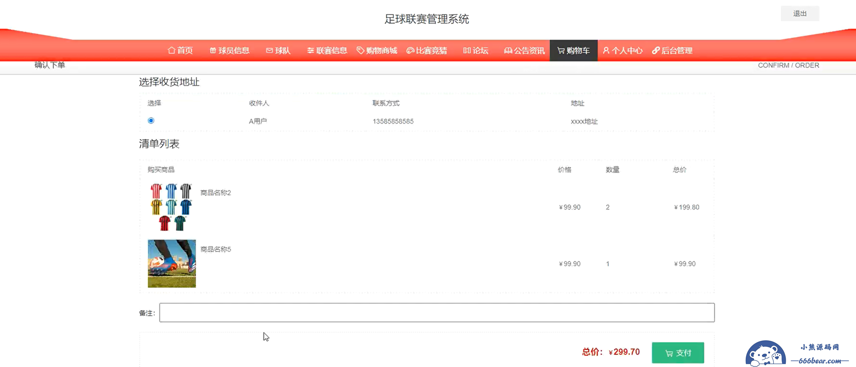The width and height of the screenshot is (856, 367).
Task: Click the soccer boots thumbnail for 商品名称5
Action: point(172,264)
